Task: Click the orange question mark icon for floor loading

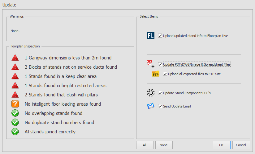Action: 15,104
